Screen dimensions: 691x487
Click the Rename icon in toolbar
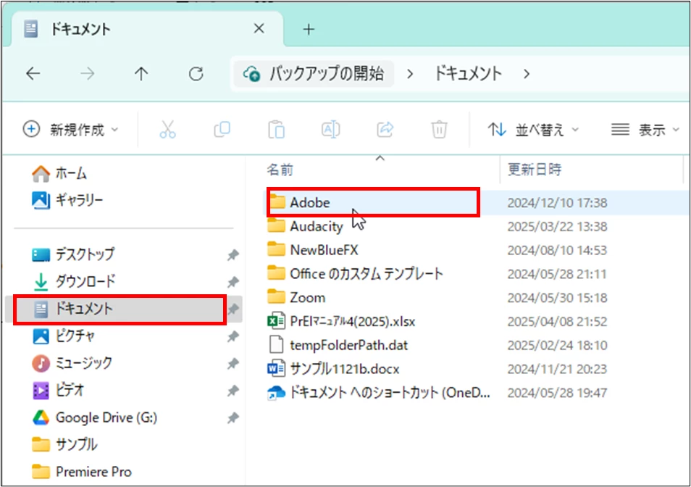330,130
